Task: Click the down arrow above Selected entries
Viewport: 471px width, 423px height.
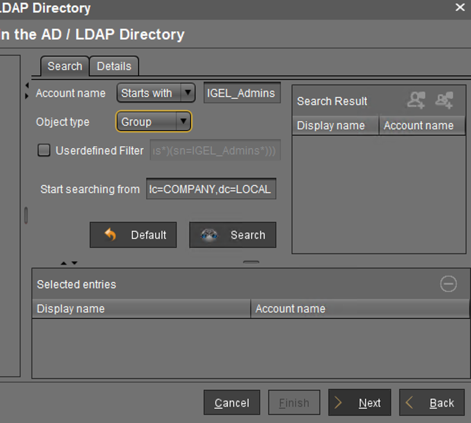Action: [x=75, y=263]
